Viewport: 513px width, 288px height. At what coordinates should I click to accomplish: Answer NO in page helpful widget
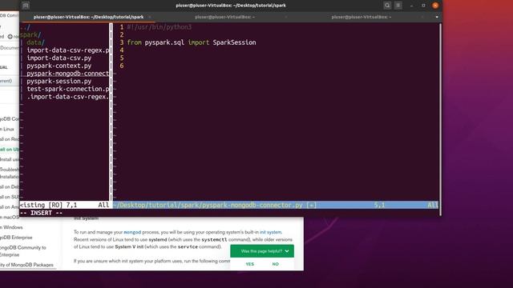point(276,264)
